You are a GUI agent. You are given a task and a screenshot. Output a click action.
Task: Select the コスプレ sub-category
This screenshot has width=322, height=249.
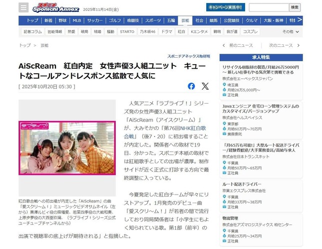[x=250, y=32]
